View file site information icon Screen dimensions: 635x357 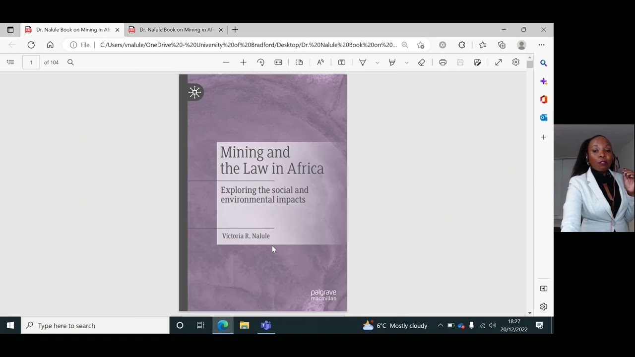(x=73, y=45)
